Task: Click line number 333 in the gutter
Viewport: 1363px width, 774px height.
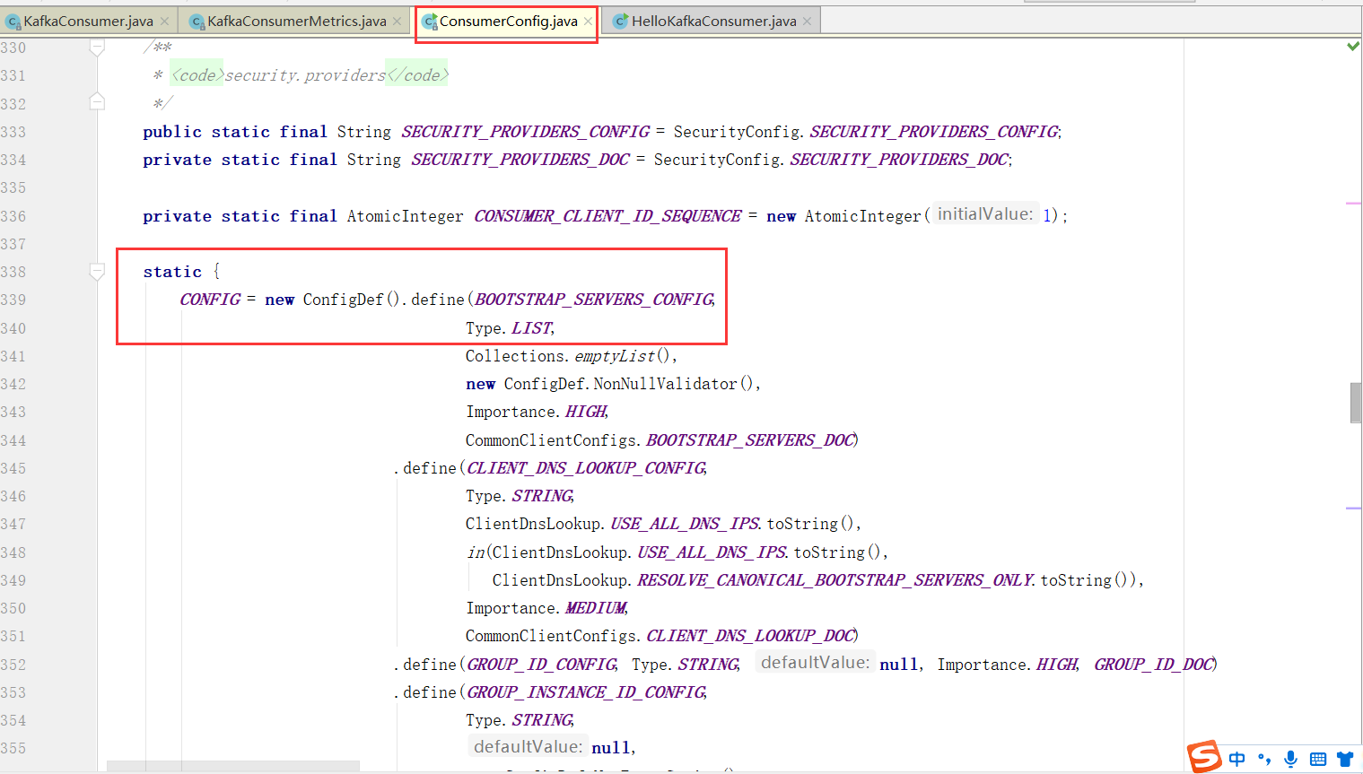Action: pos(13,132)
